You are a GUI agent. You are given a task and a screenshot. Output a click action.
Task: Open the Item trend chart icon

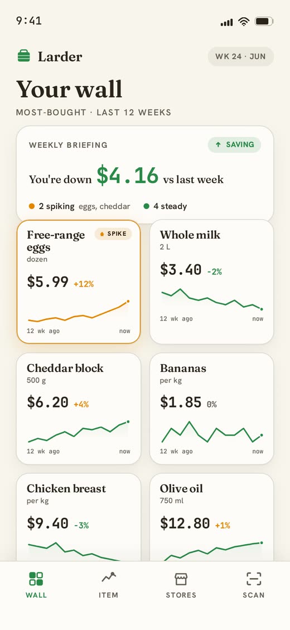[108, 578]
